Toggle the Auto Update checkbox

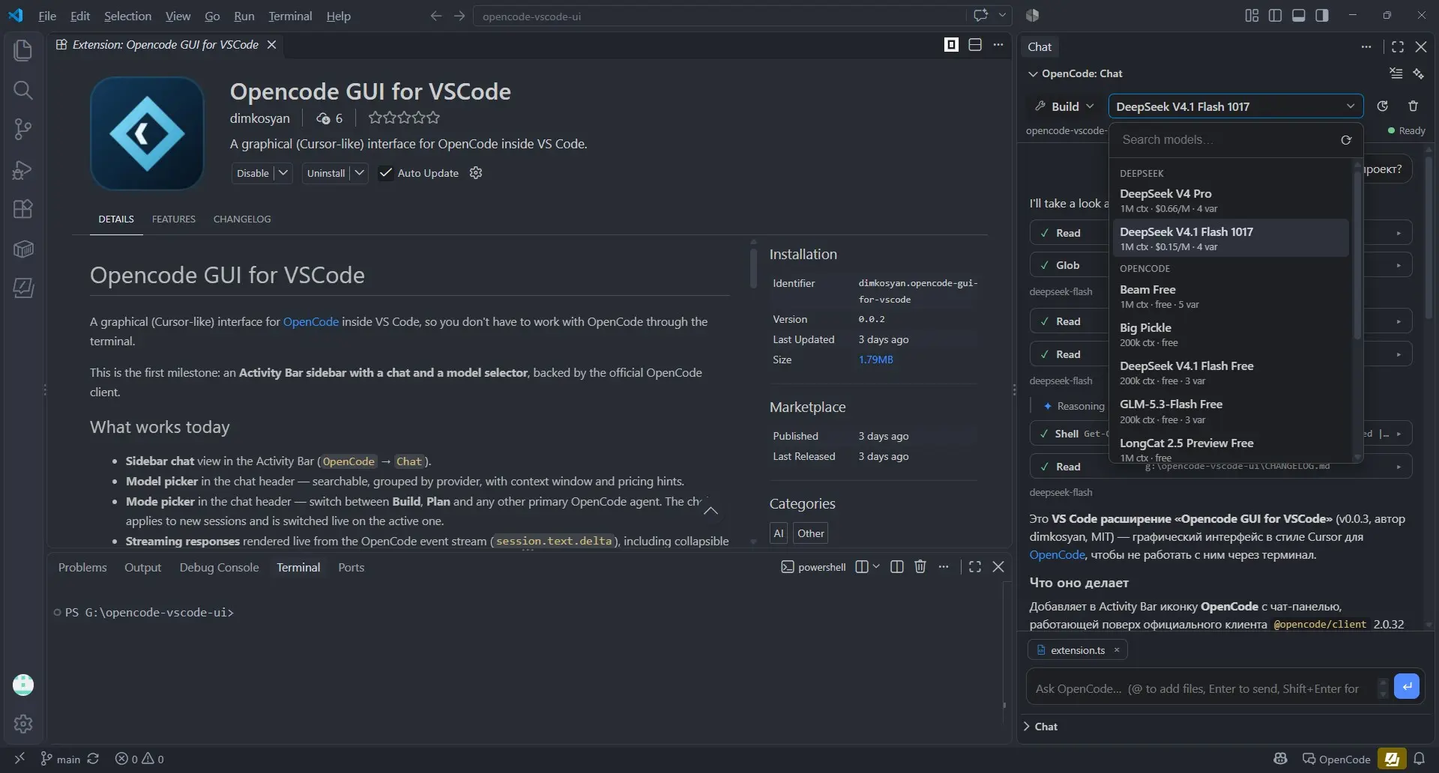tap(386, 173)
